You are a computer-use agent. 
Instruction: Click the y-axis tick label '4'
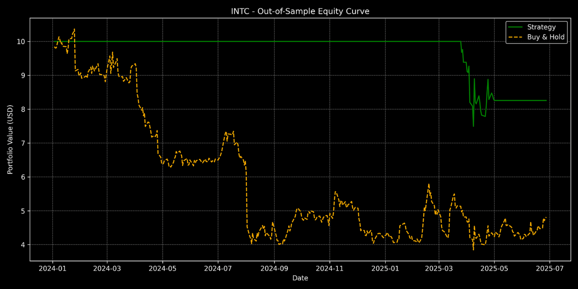[24, 245]
